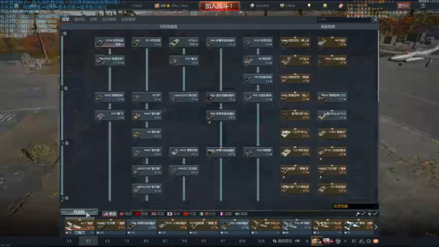This screenshot has height=247, width=439.
Task: Click the red 加入战斗 battle button
Action: click(219, 6)
